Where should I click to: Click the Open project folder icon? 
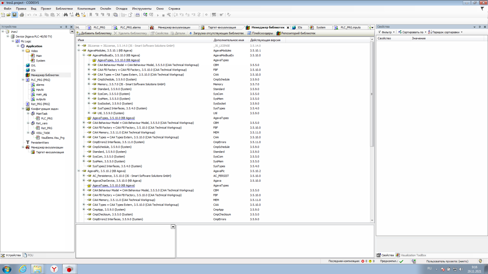[8, 15]
